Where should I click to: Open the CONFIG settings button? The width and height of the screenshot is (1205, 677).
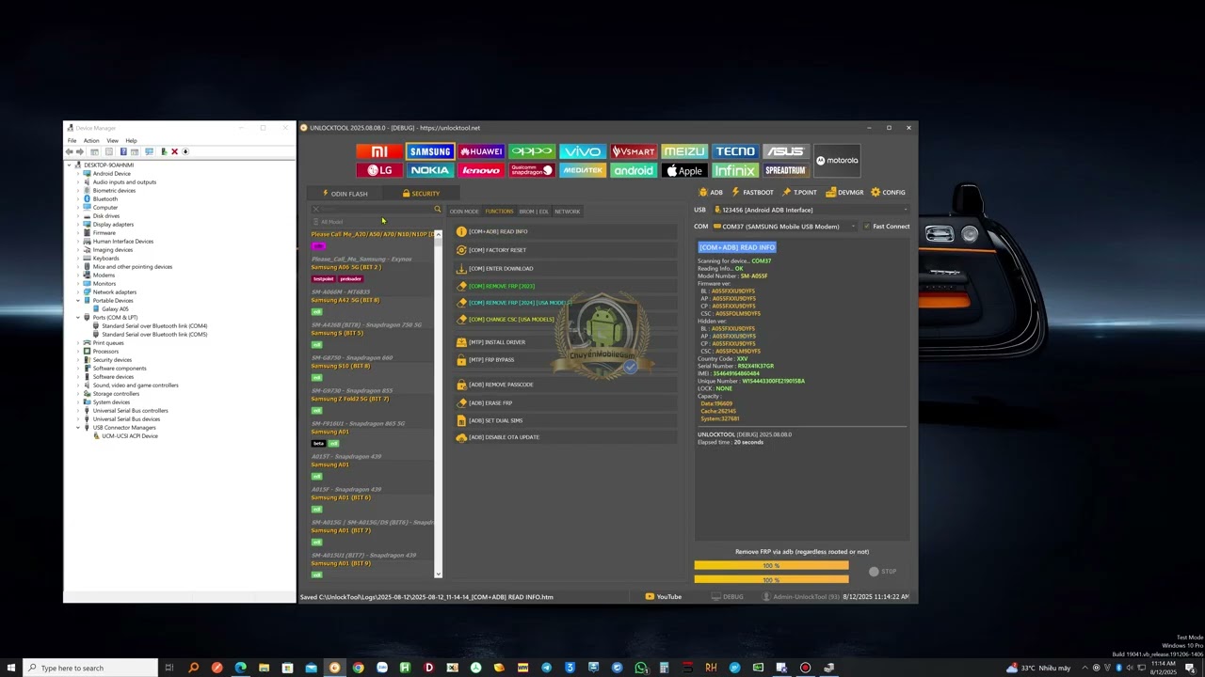[x=888, y=193]
